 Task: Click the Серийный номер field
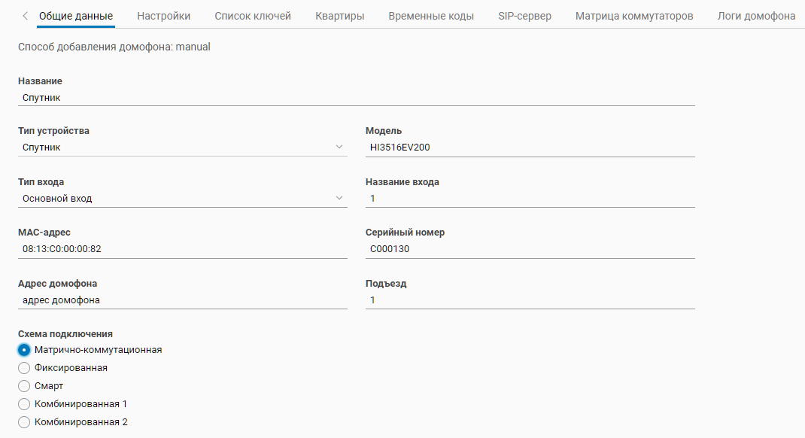click(530, 249)
